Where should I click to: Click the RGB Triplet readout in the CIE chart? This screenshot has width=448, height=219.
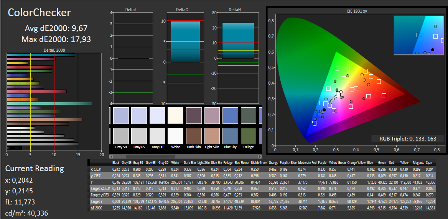pos(407,139)
